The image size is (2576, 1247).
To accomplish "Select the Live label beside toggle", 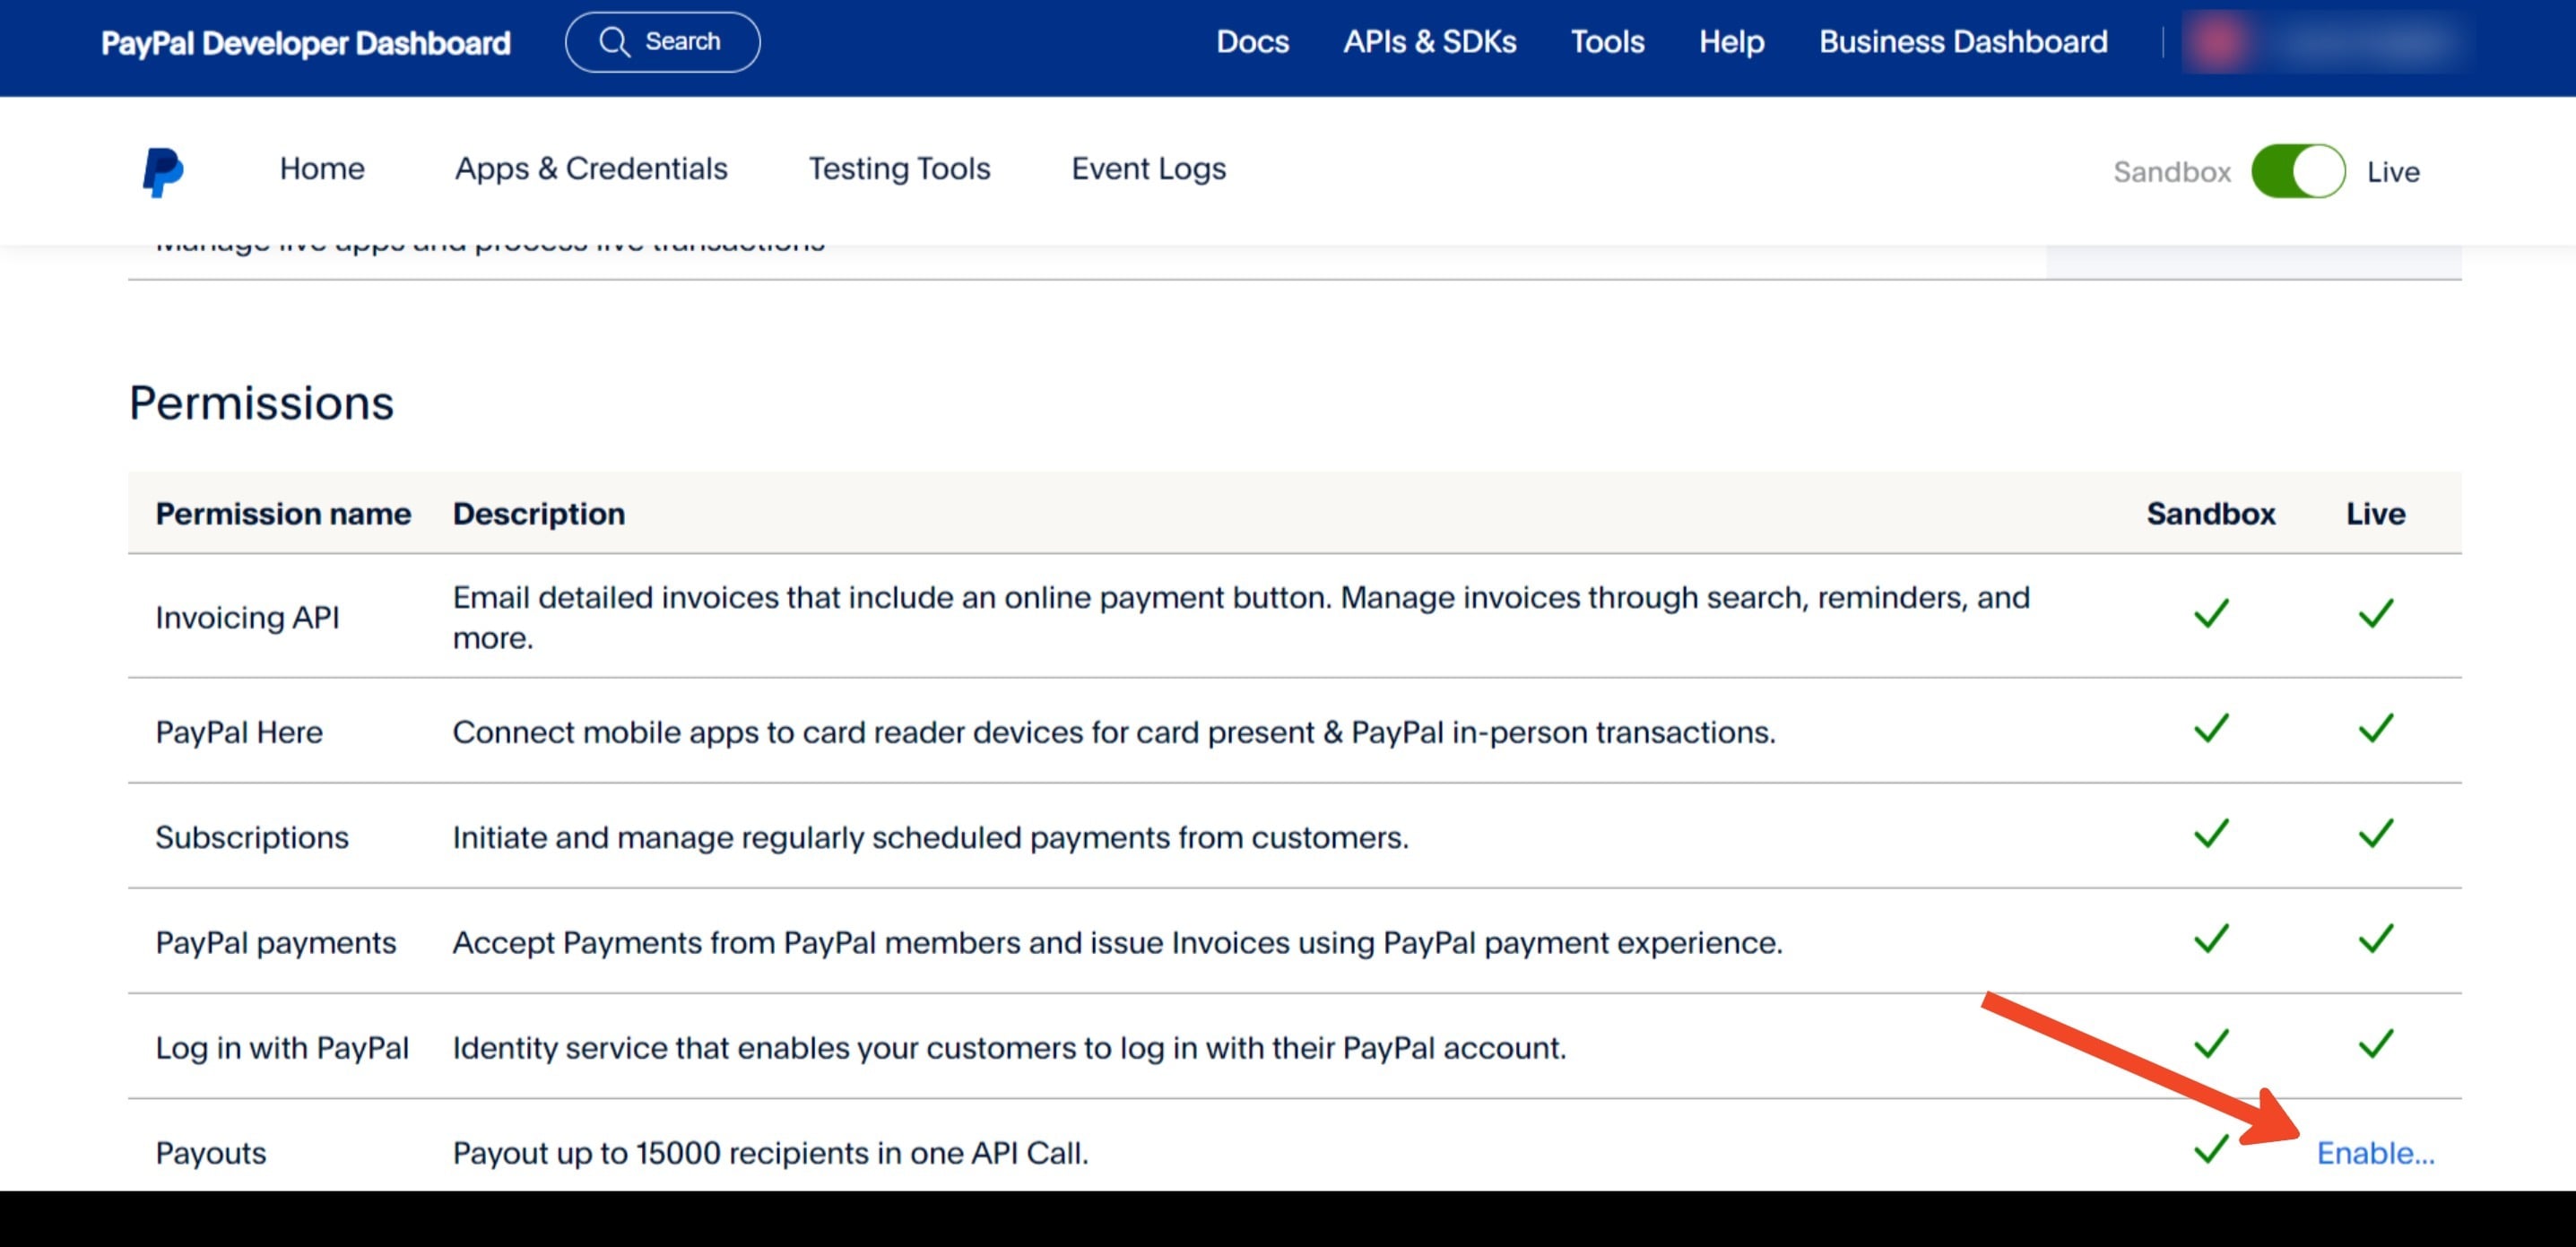I will pyautogui.click(x=2392, y=172).
